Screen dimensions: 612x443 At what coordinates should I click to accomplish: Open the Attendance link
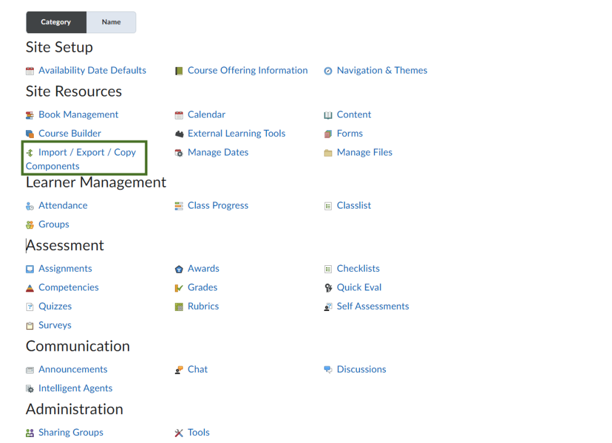(63, 206)
